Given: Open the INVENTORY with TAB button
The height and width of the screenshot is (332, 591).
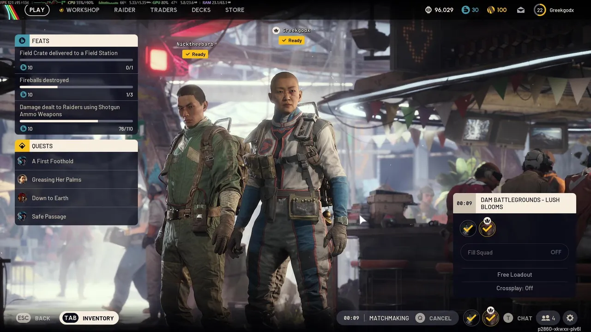Looking at the screenshot, I should point(89,318).
